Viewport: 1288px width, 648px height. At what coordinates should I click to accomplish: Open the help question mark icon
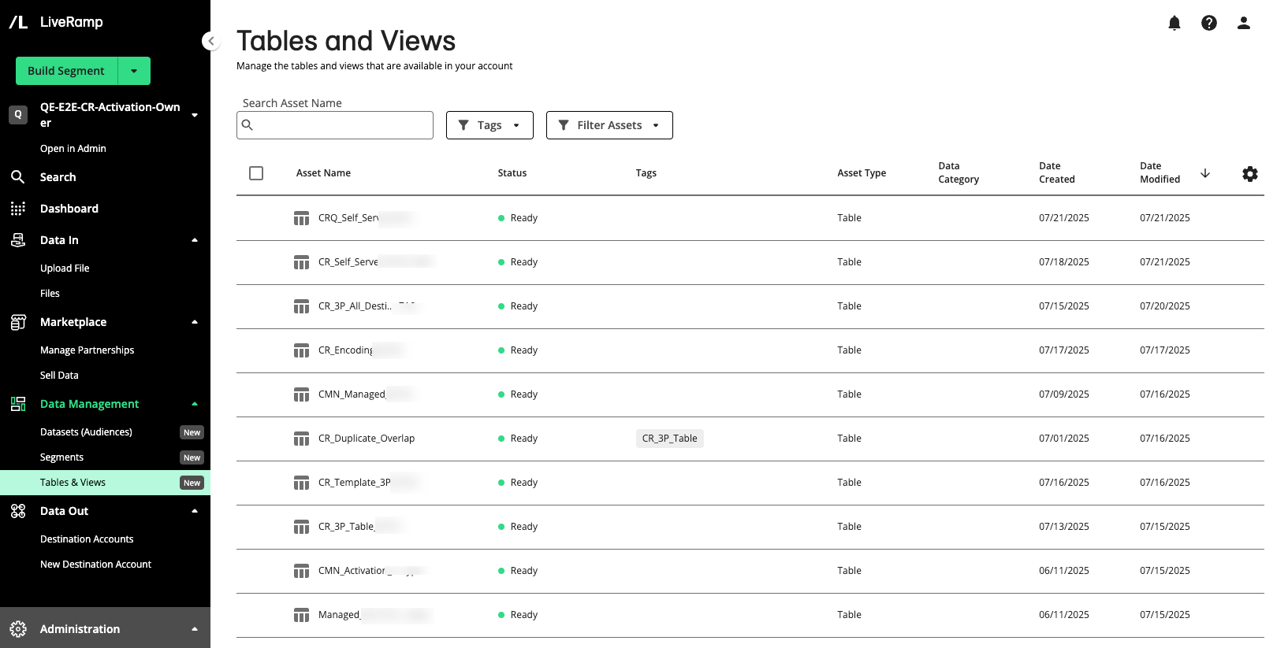[x=1209, y=23]
